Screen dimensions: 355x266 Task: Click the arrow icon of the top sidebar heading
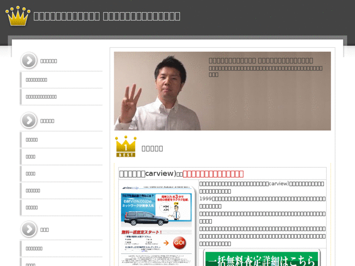(x=29, y=61)
